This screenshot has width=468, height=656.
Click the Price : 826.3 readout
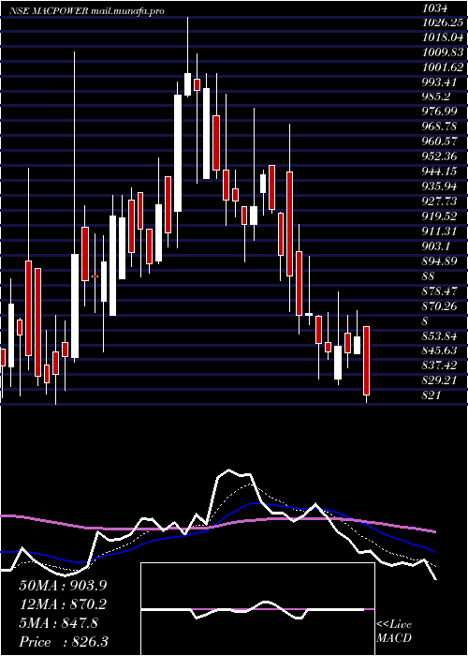coord(64,642)
